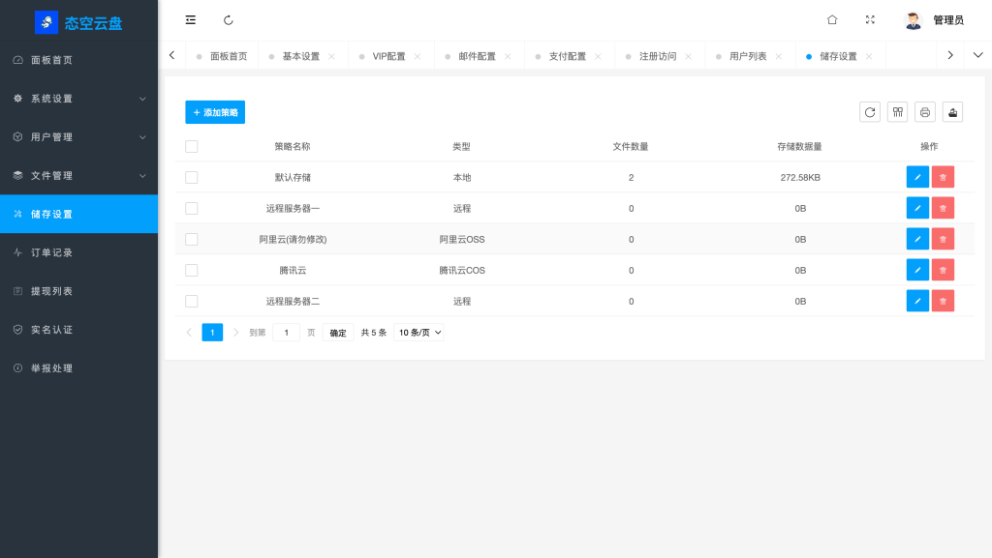The image size is (992, 558).
Task: Delete the 腾讯云 policy with the trash icon
Action: [x=942, y=269]
